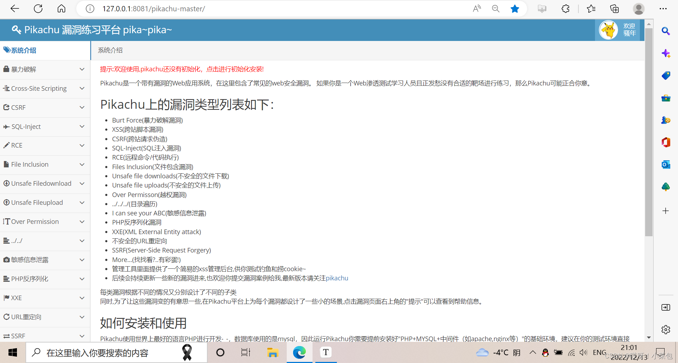
Task: Click 'XXE(XML External Entity attack)' list text
Action: pyautogui.click(x=156, y=232)
